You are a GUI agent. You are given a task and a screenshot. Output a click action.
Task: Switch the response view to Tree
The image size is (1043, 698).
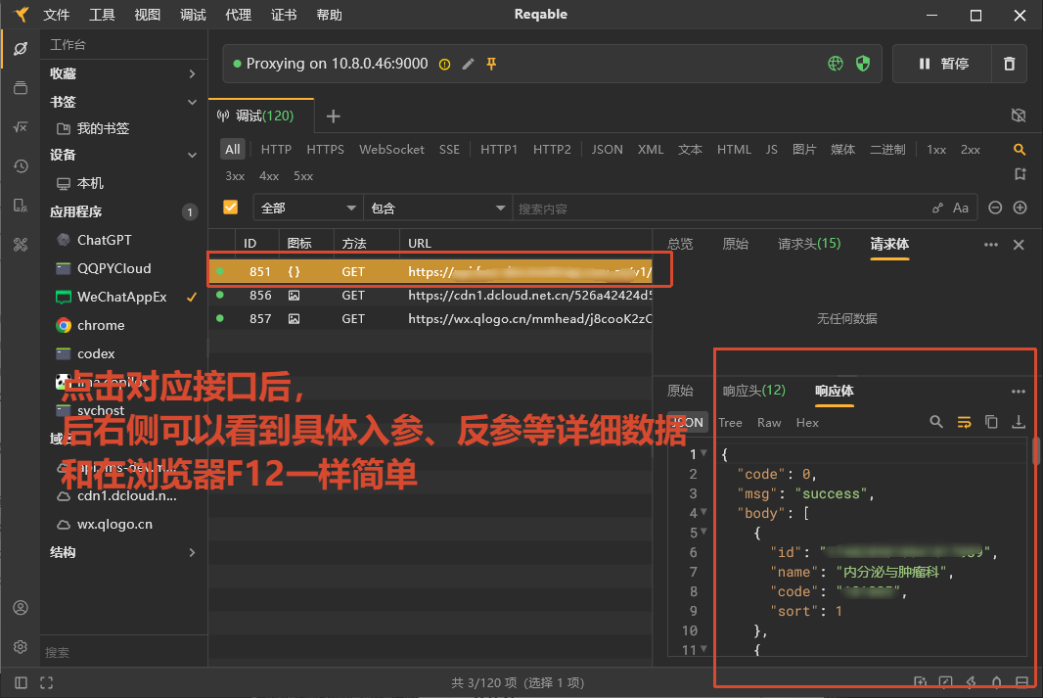730,423
